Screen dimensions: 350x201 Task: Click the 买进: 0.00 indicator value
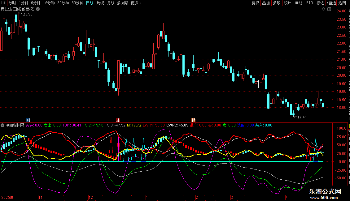click(34, 125)
